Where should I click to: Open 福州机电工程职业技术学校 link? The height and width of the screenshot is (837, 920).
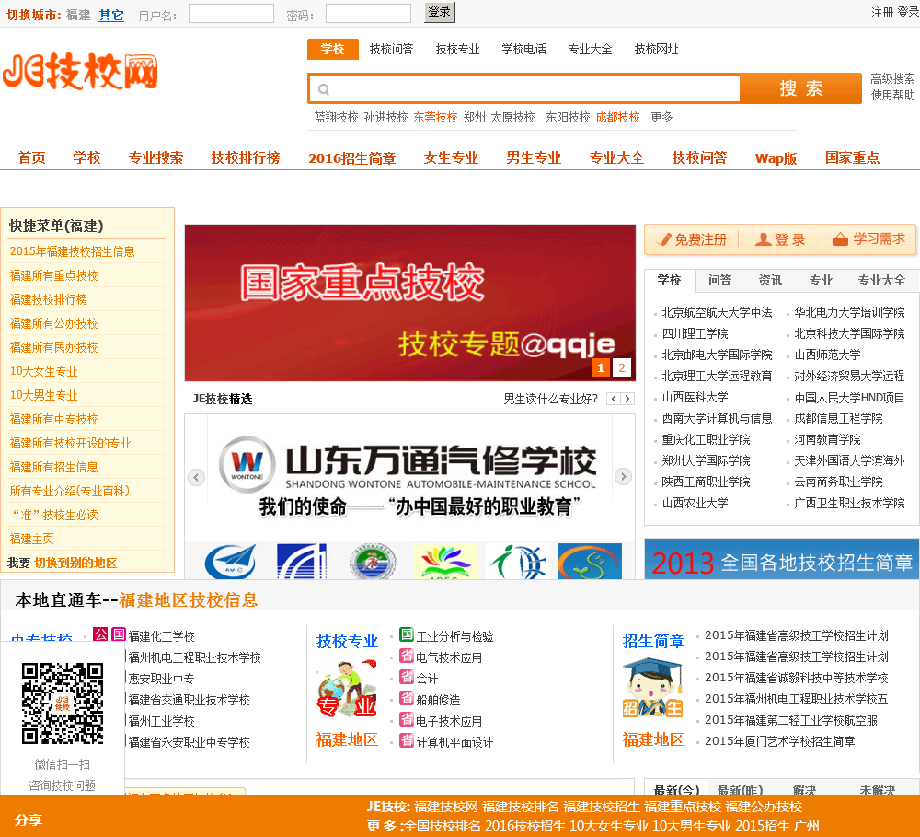194,657
